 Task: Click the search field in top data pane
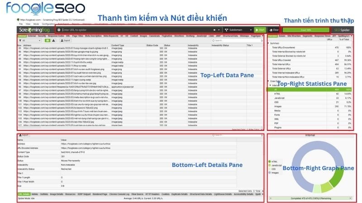tap(237, 41)
